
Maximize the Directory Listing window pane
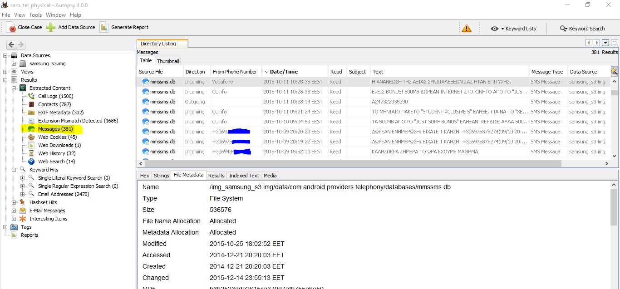click(615, 43)
